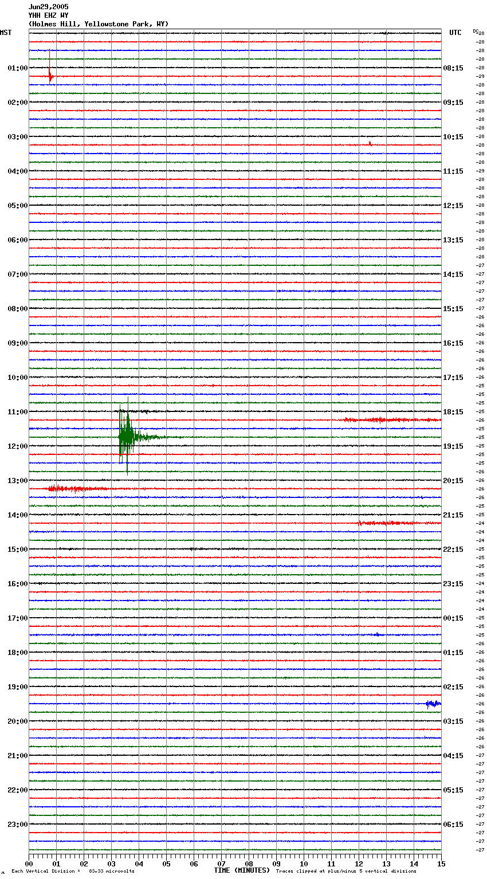This screenshot has width=487, height=879.
Task: Click the MST timezone label
Action: coord(6,33)
